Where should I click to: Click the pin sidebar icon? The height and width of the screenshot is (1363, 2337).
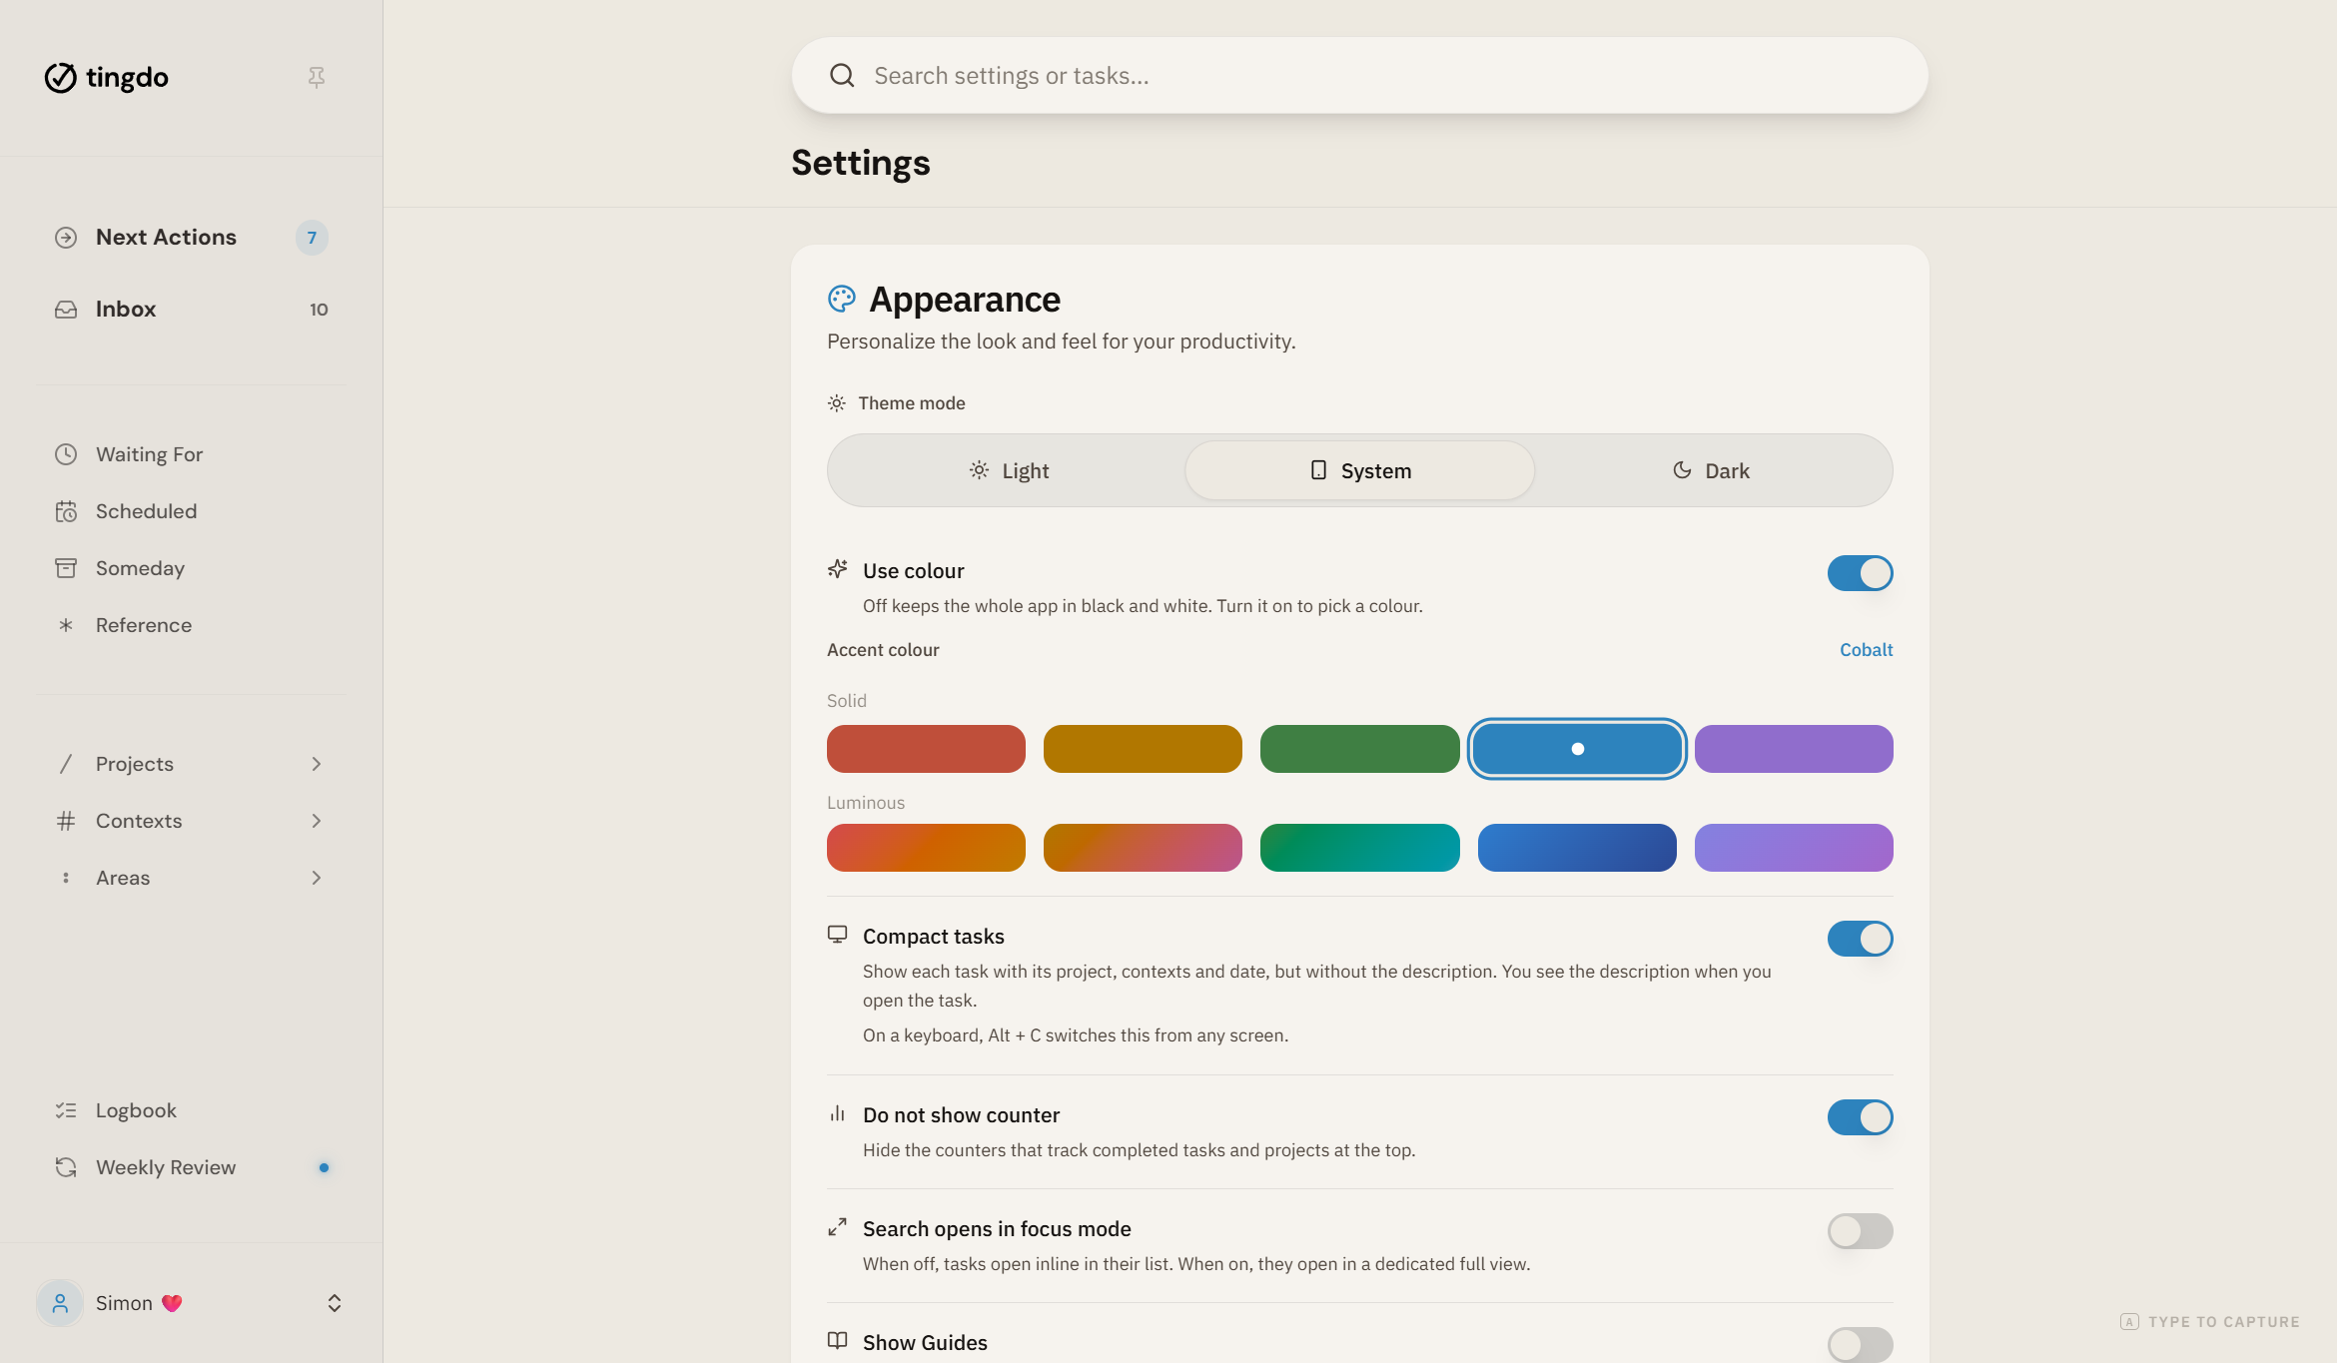tap(317, 77)
